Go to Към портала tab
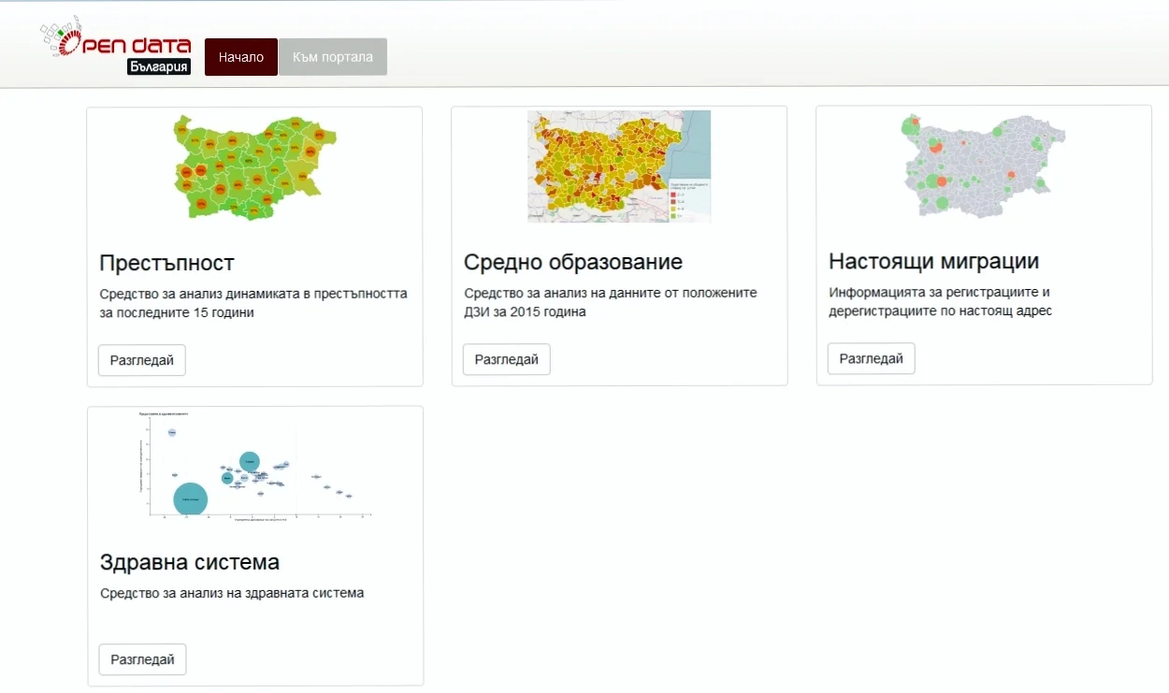 coord(333,57)
